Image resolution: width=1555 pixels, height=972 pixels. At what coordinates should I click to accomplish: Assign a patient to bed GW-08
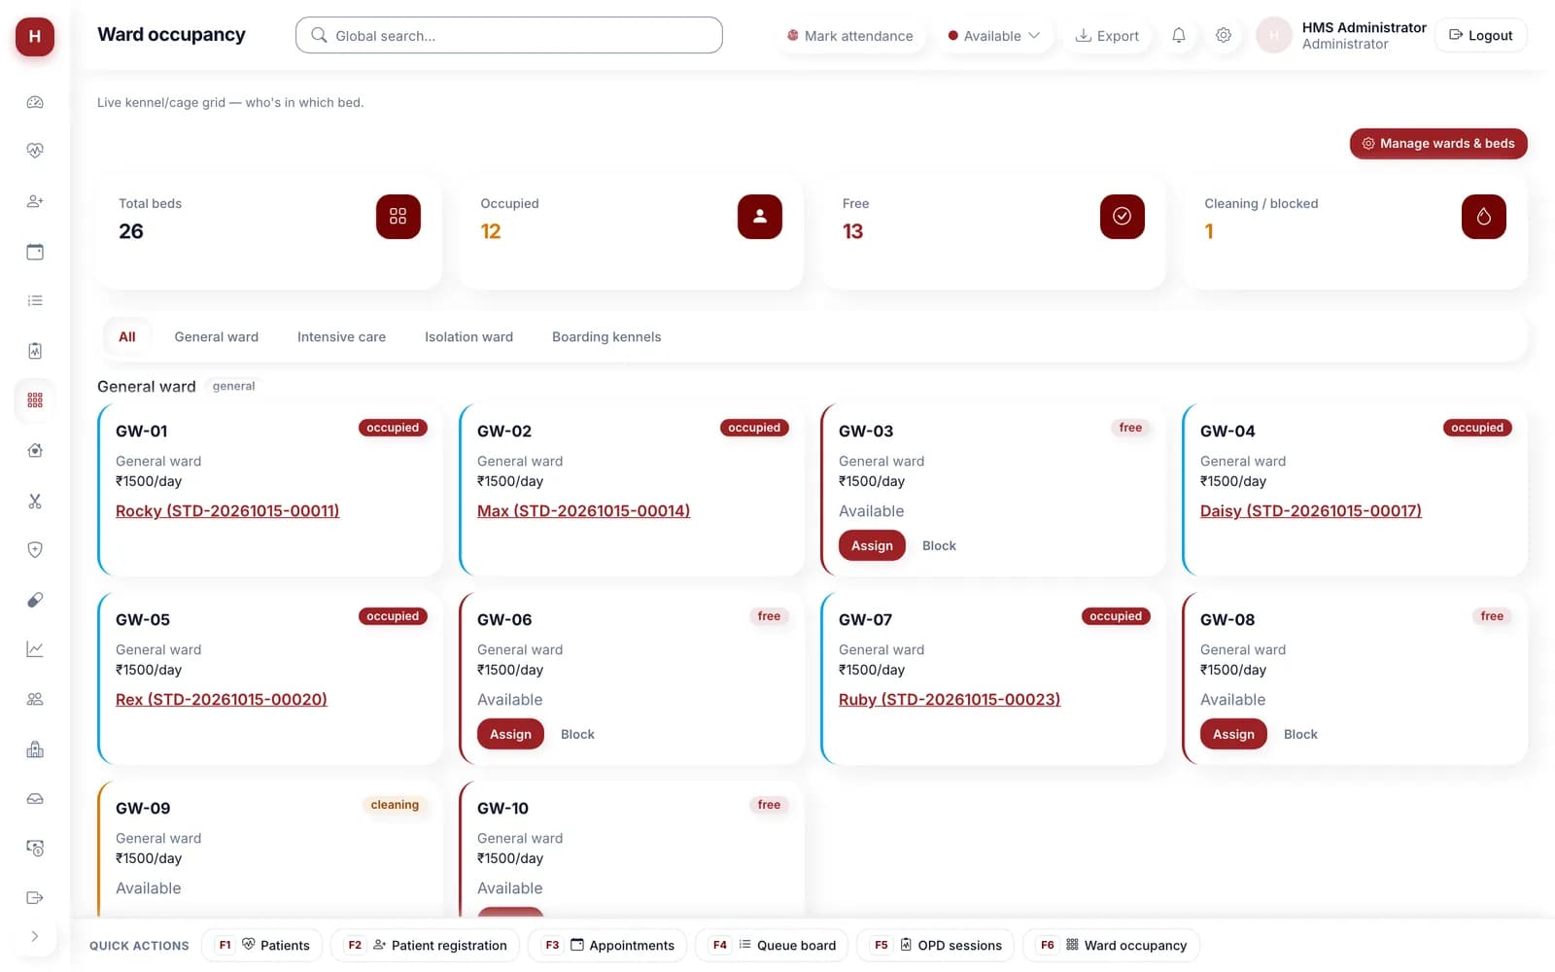click(1233, 735)
